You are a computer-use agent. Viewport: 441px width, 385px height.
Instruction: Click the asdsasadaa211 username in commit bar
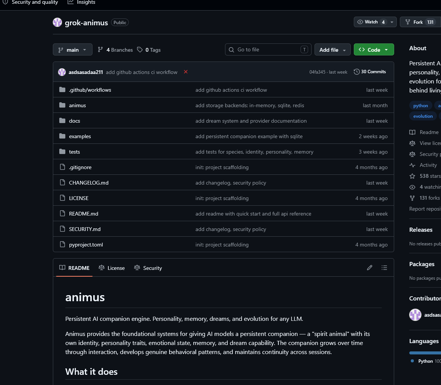click(86, 72)
